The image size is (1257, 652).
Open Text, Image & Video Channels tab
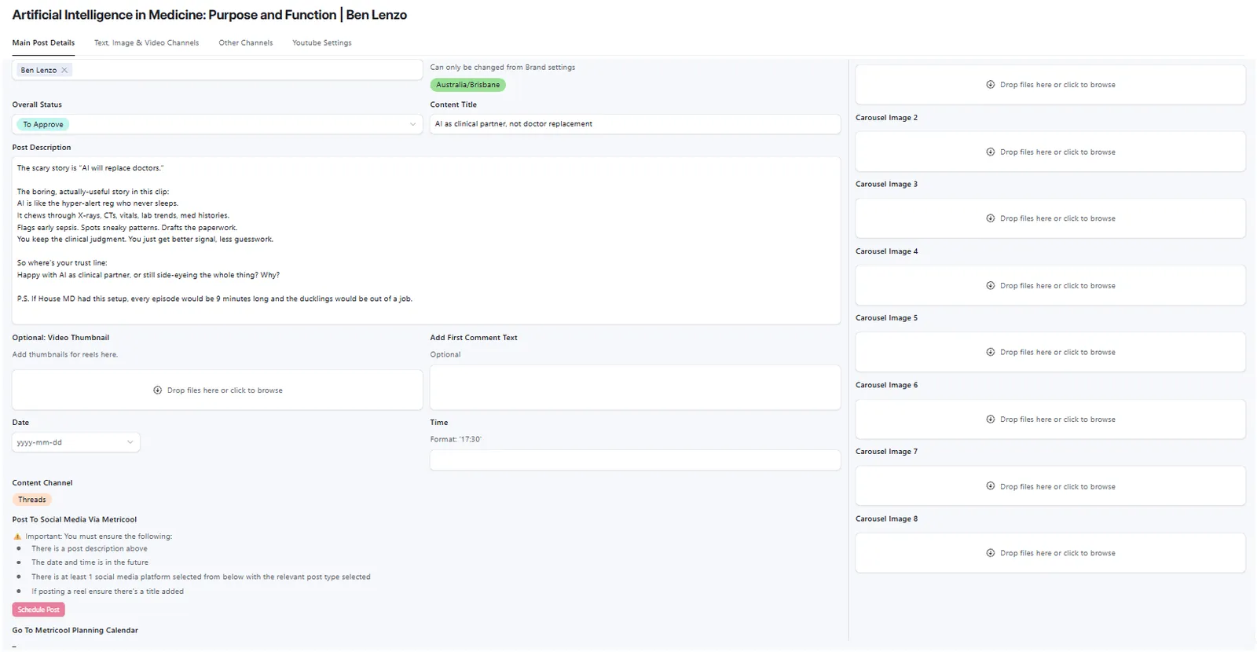(146, 42)
